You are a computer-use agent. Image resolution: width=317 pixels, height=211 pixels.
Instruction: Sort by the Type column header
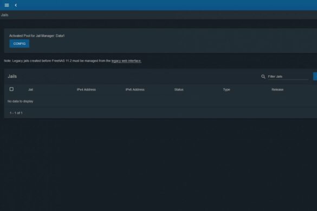[x=227, y=89]
